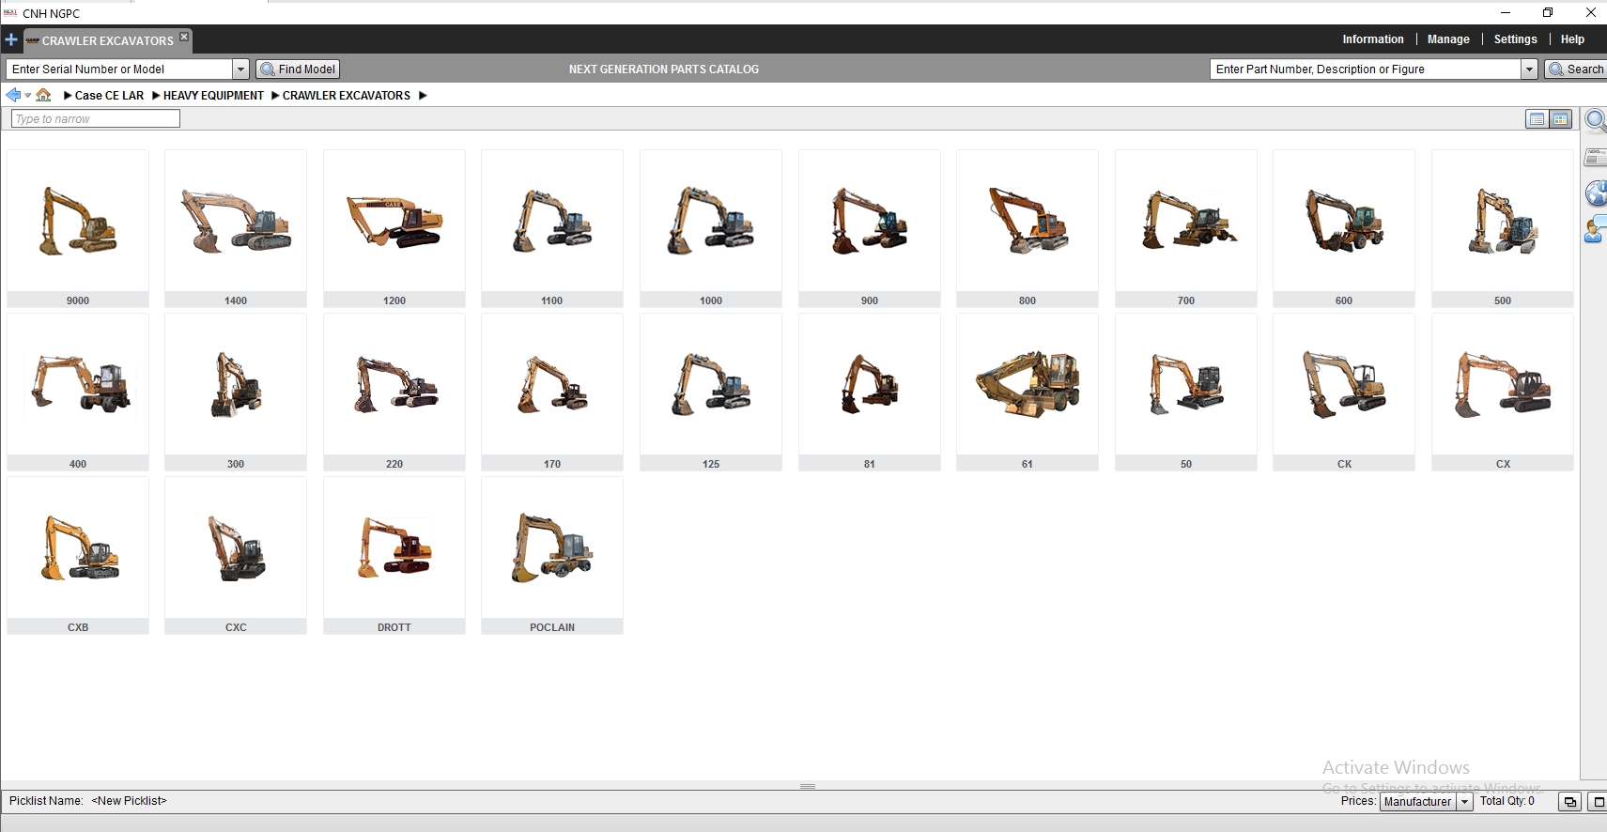Open the 61 excavator model

click(1028, 392)
